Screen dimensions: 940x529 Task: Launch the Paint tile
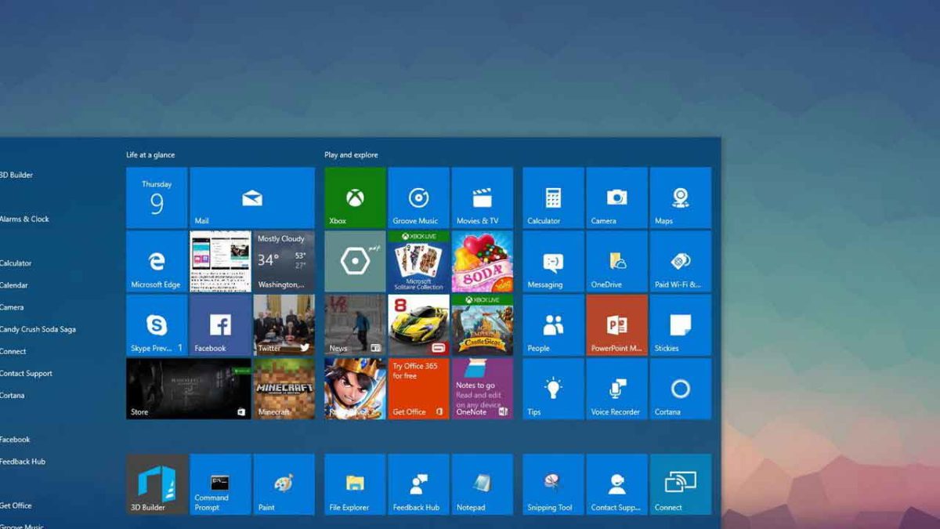284,484
